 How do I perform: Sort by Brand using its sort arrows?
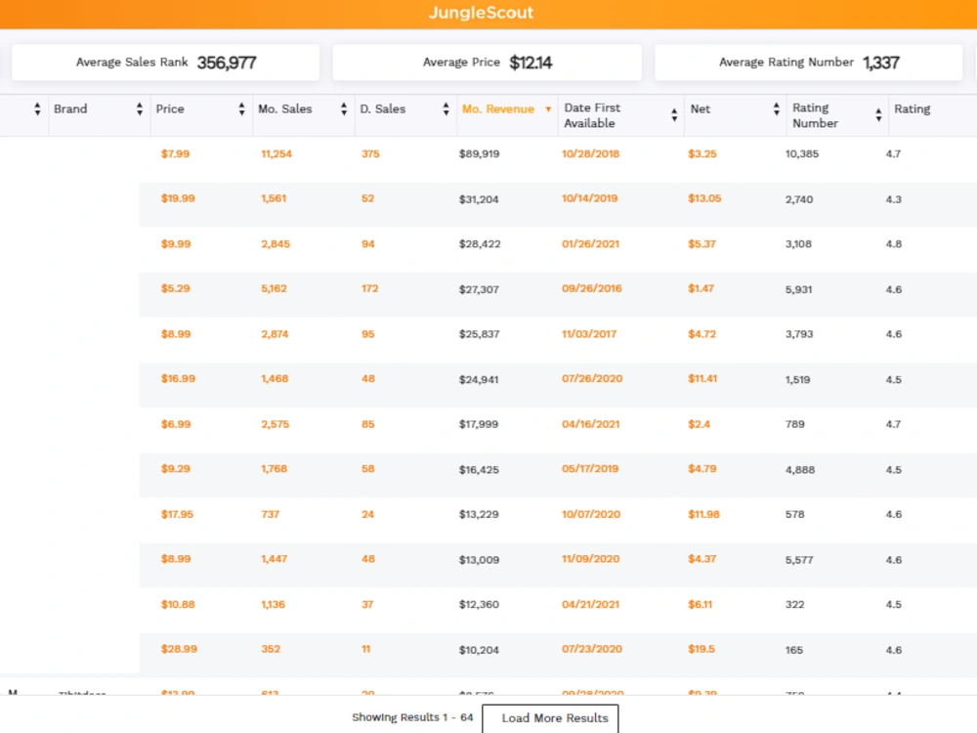[139, 109]
